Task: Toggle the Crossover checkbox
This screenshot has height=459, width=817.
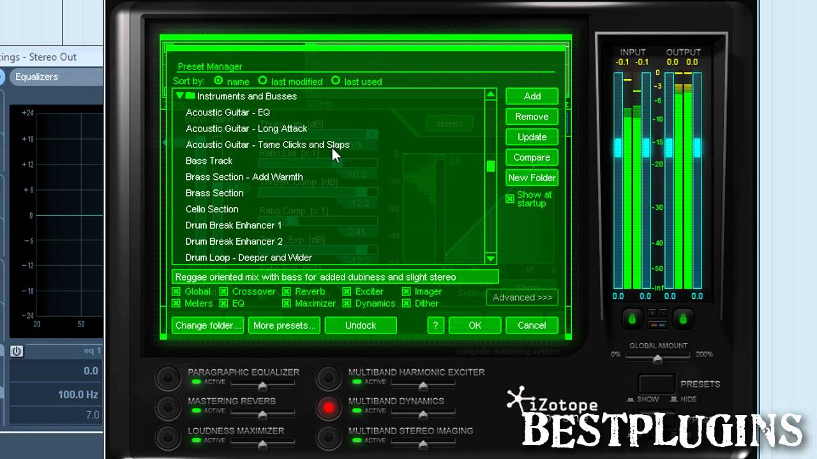Action: click(x=223, y=291)
